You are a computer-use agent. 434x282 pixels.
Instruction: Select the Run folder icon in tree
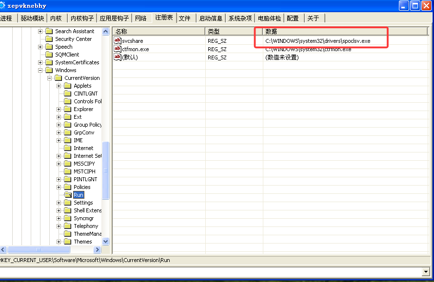coord(67,195)
